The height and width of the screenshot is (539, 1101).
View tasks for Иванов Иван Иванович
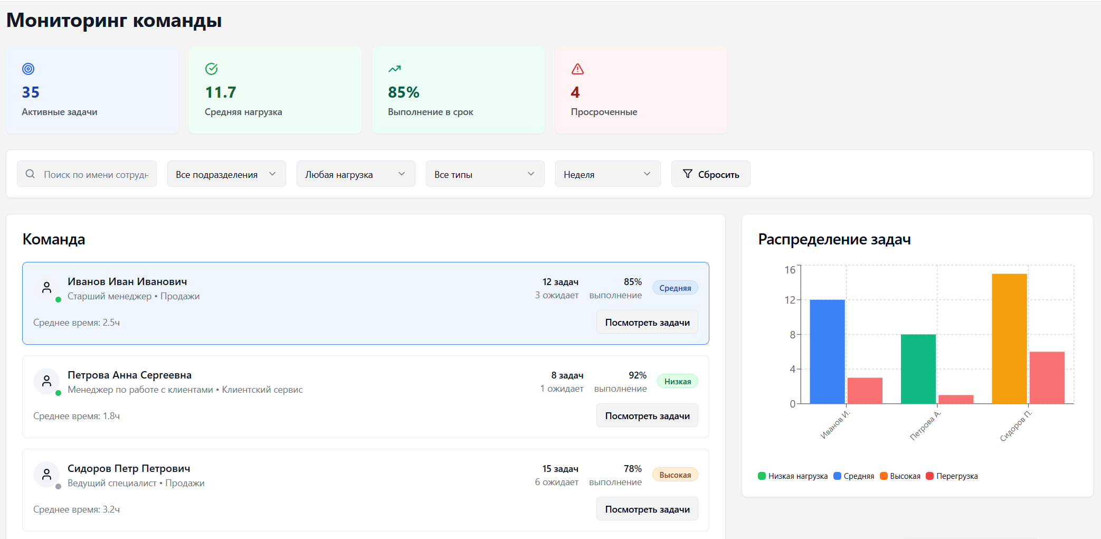(647, 323)
